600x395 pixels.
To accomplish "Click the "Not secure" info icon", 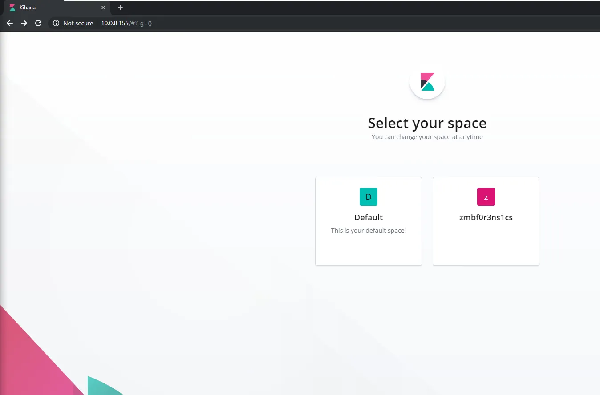I will point(55,23).
